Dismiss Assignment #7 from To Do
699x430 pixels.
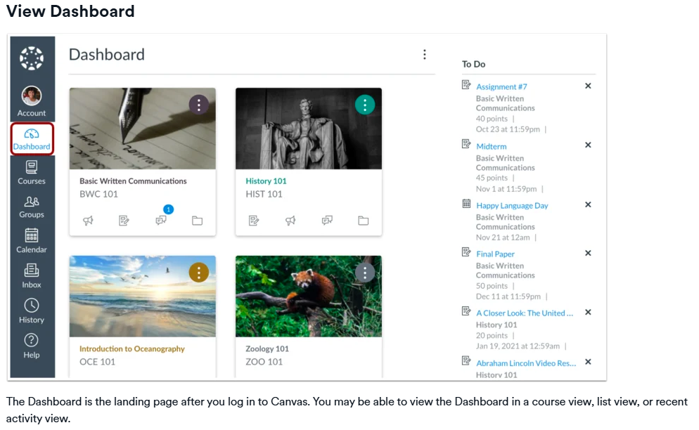pyautogui.click(x=588, y=86)
